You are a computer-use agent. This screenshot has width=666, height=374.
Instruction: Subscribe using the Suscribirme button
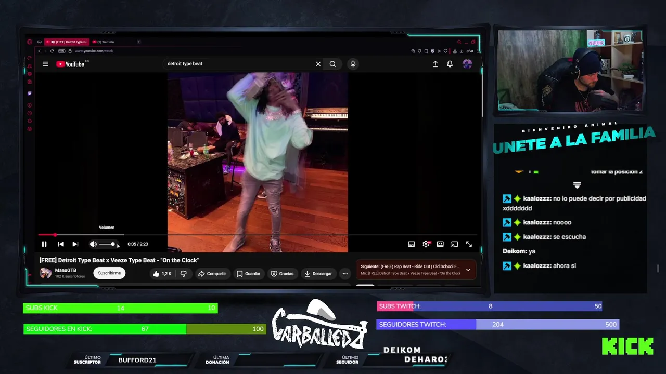click(x=109, y=273)
